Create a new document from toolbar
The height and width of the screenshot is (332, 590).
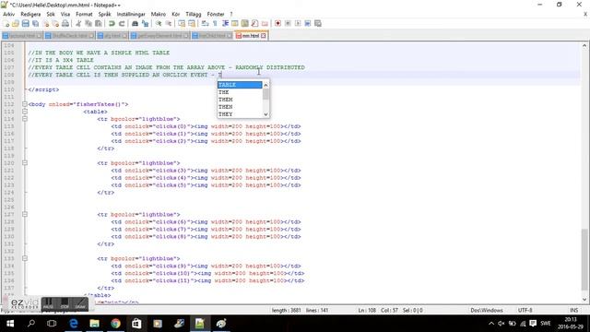click(6, 23)
